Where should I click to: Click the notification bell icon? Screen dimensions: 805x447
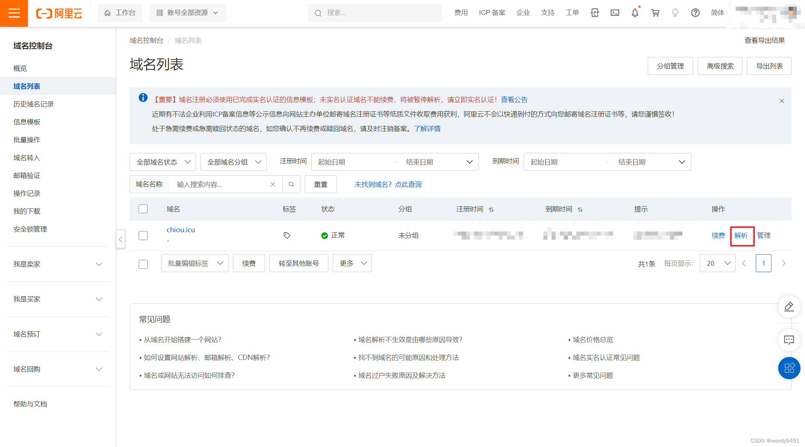point(635,13)
